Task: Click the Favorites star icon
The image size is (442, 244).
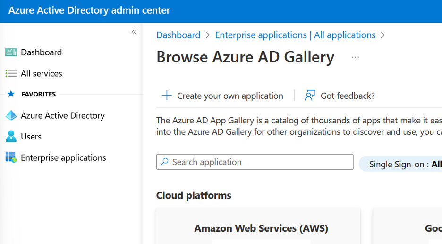Action: pyautogui.click(x=11, y=94)
